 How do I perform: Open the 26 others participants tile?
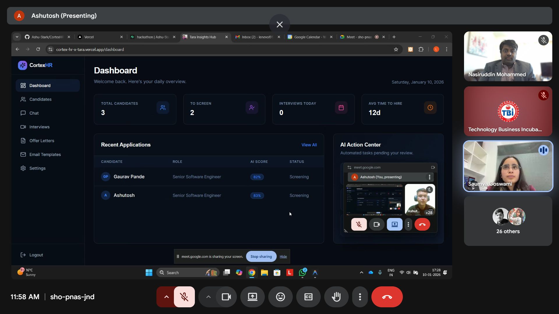click(x=508, y=221)
